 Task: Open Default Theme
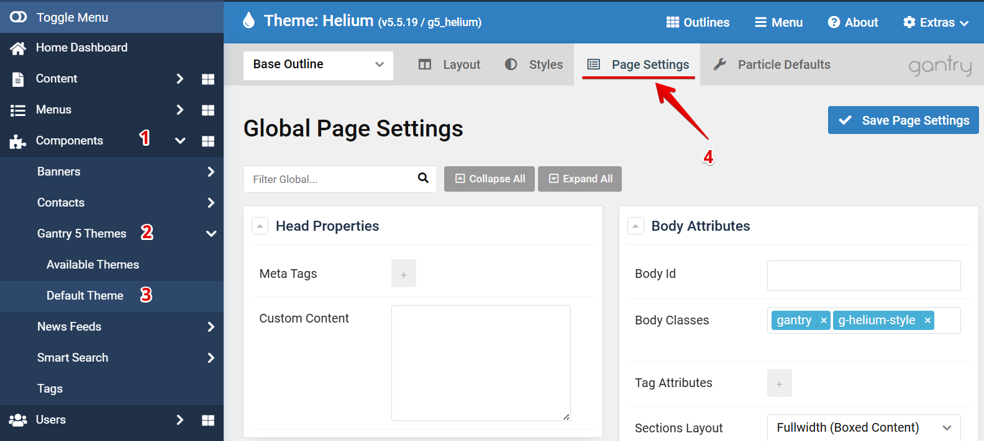coord(85,296)
